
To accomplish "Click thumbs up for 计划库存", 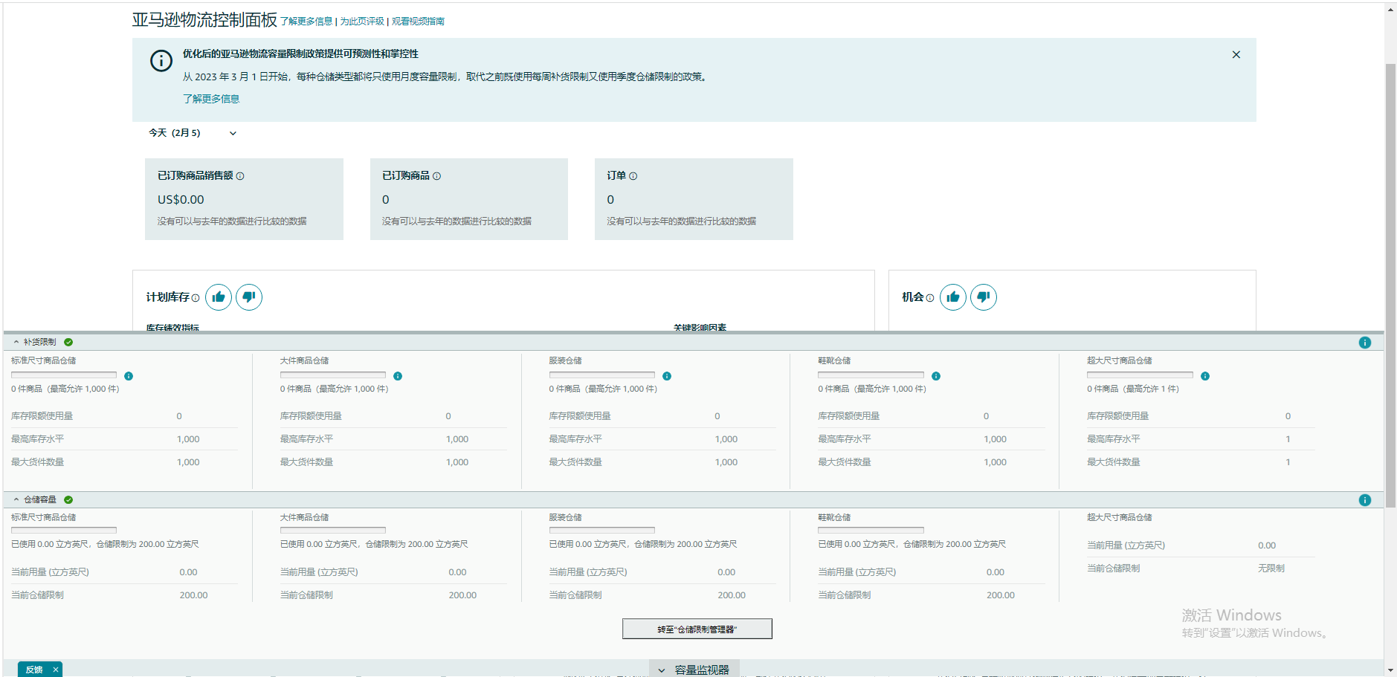I will point(219,297).
